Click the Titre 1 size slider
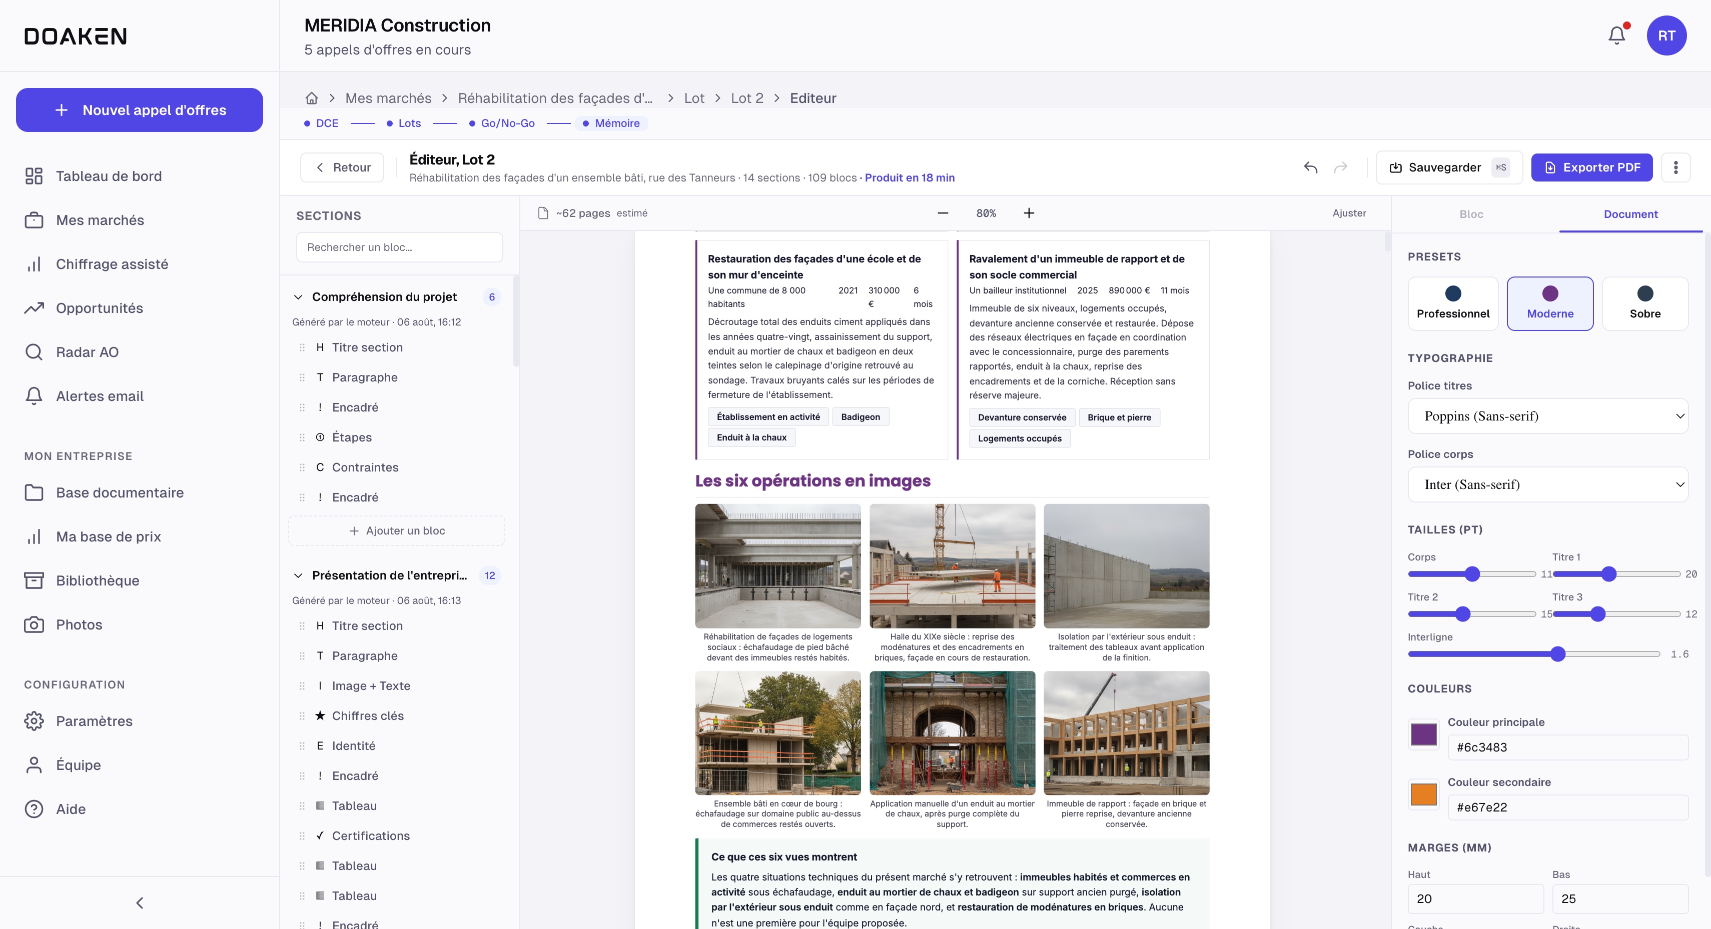The height and width of the screenshot is (929, 1711). (1615, 574)
